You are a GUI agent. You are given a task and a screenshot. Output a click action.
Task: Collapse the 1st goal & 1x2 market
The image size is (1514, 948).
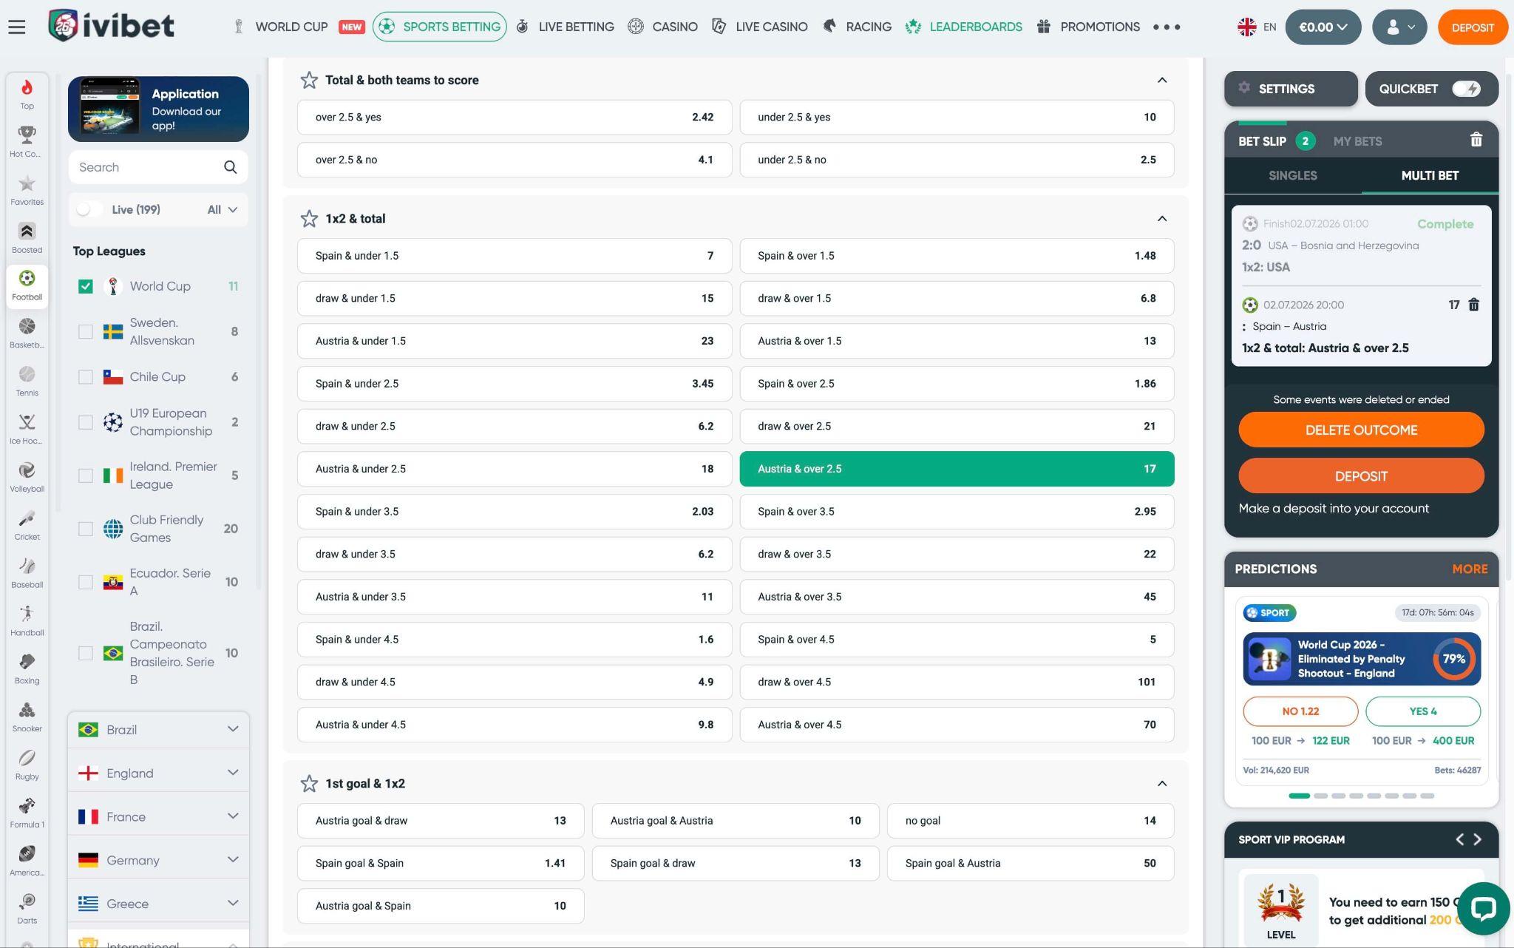pos(1162,784)
